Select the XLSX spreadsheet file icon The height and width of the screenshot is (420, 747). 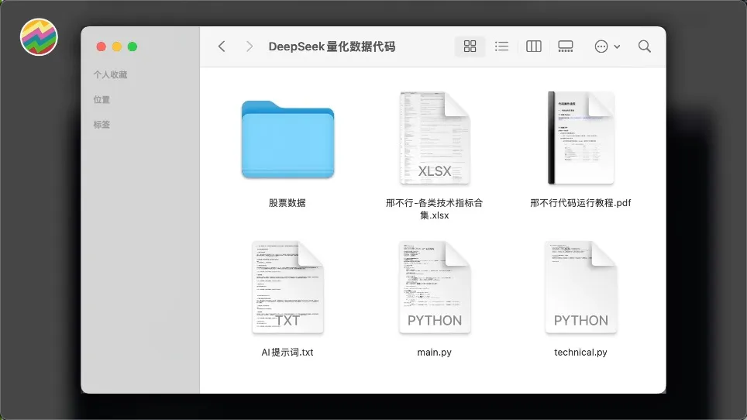(x=434, y=139)
